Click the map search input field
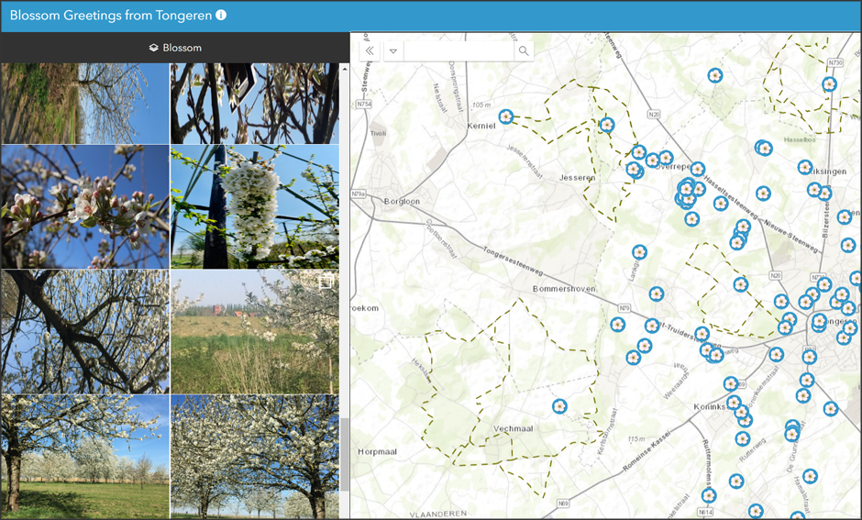Viewport: 862px width, 520px height. click(459, 51)
